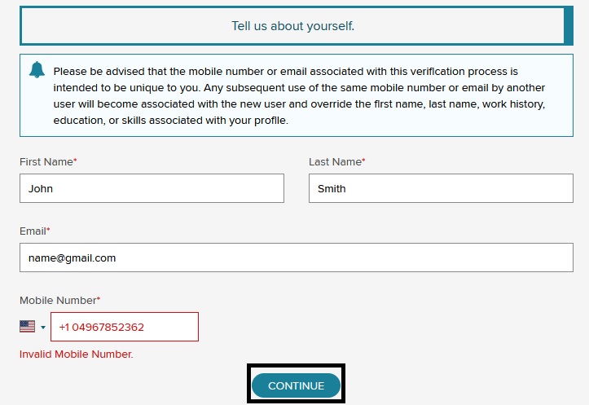This screenshot has height=405, width=589.
Task: Click the red asterisk beside First Name
Action: (x=75, y=161)
